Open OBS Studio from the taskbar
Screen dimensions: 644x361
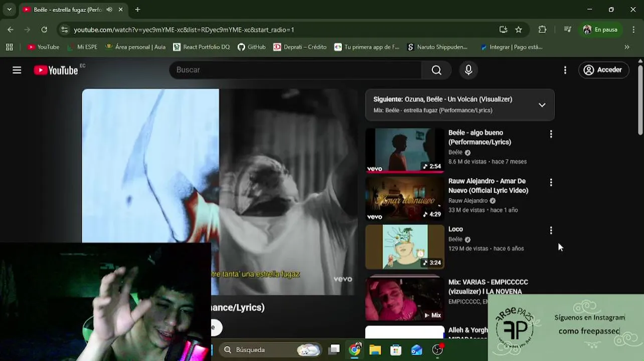click(x=438, y=349)
